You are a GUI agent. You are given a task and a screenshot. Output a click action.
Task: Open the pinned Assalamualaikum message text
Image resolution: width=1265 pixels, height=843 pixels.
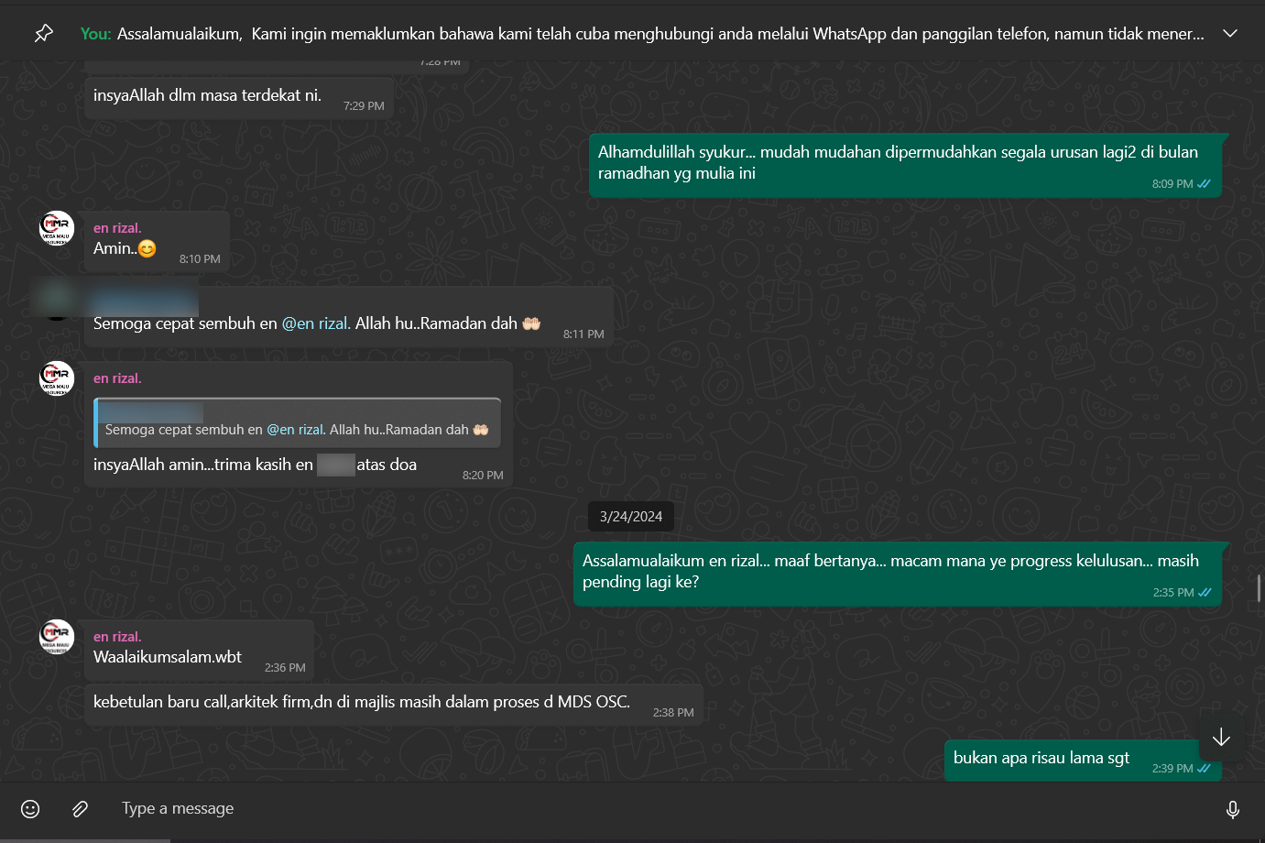[x=660, y=34]
